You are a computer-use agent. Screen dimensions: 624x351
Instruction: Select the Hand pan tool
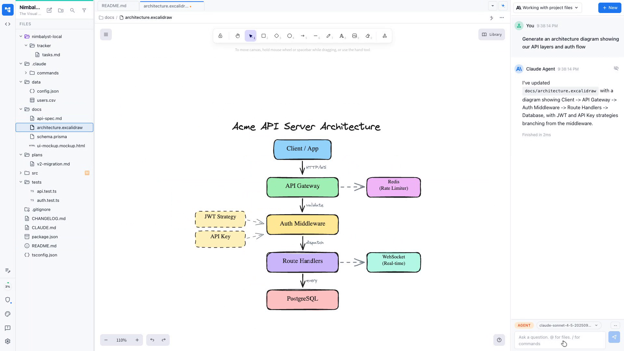point(238,36)
